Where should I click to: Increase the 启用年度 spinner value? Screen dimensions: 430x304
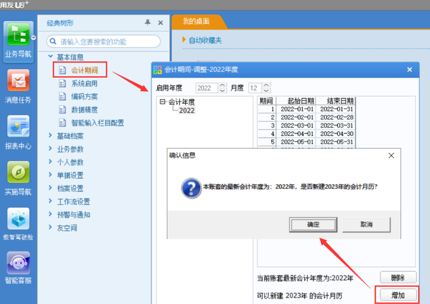tap(222, 86)
